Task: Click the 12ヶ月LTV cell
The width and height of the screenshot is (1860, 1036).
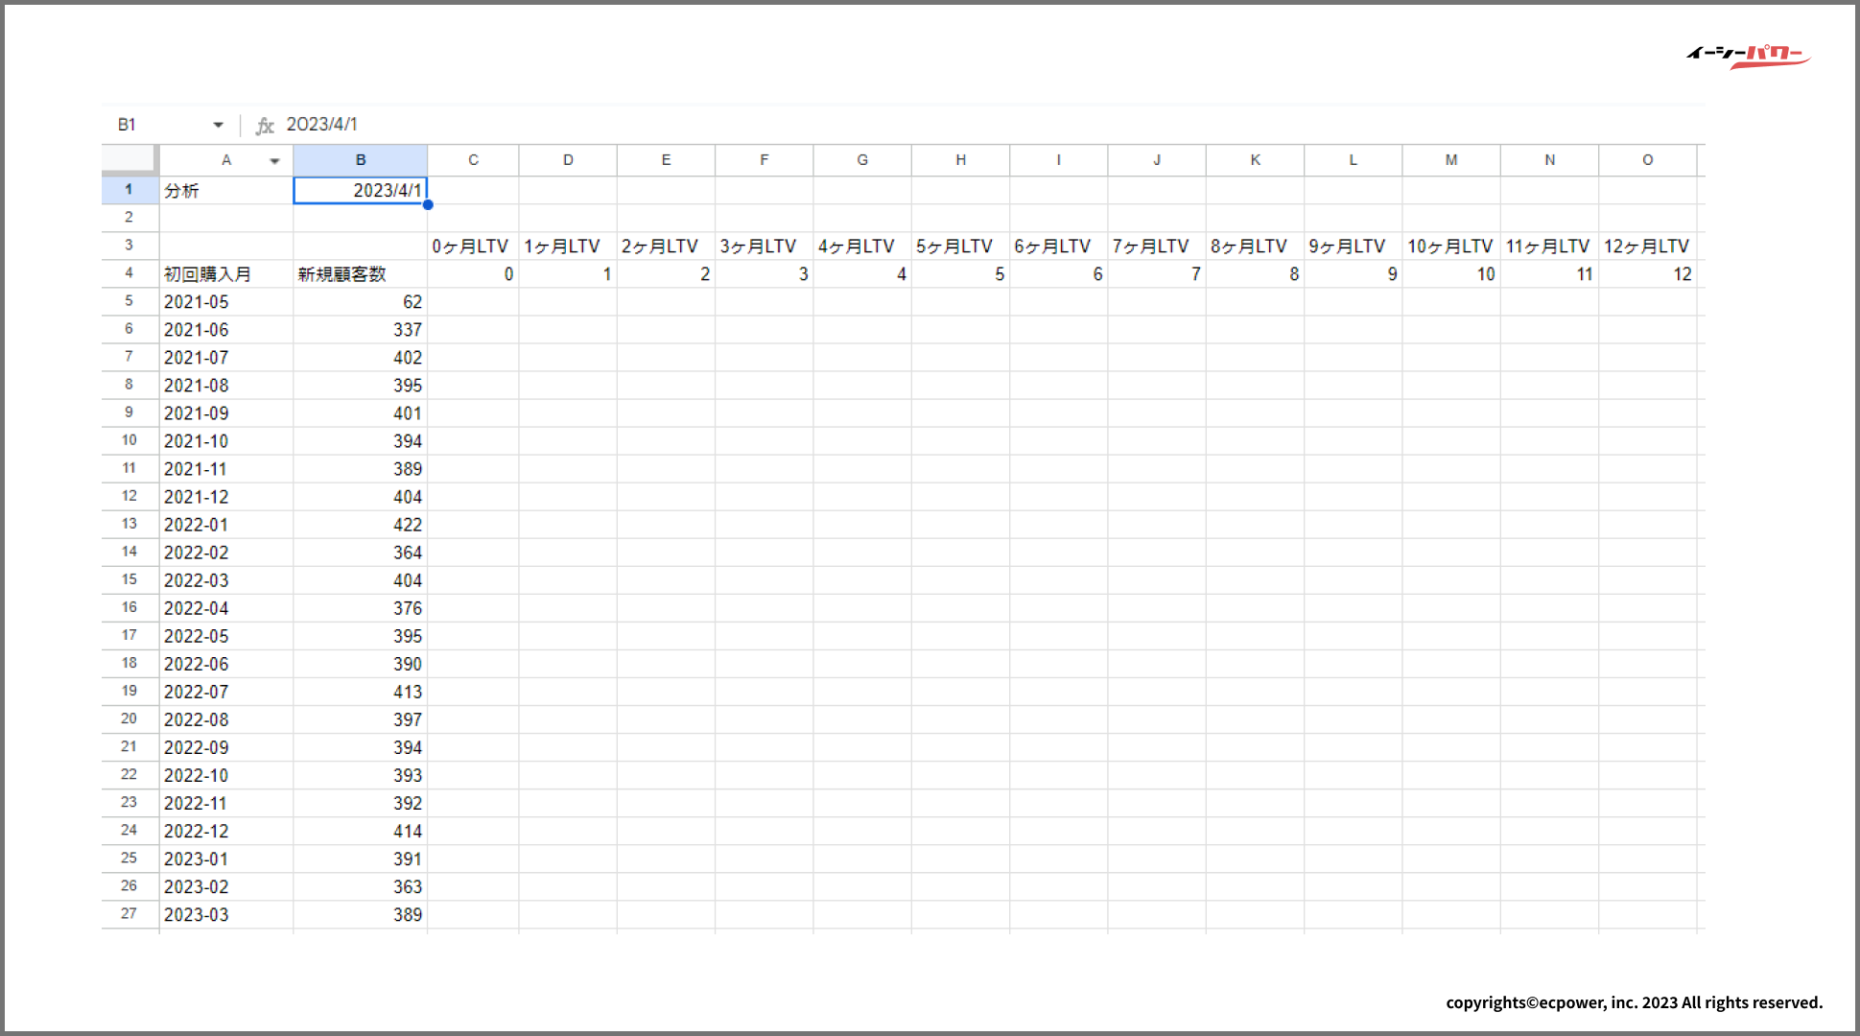Action: tap(1647, 247)
